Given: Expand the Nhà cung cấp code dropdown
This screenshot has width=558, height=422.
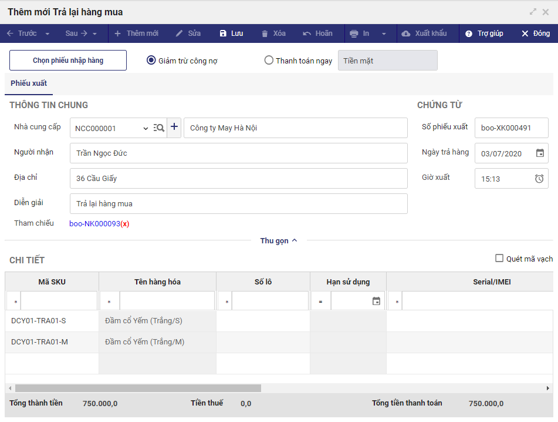Looking at the screenshot, I should 146,128.
